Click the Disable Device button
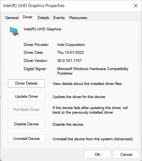 point(26,124)
